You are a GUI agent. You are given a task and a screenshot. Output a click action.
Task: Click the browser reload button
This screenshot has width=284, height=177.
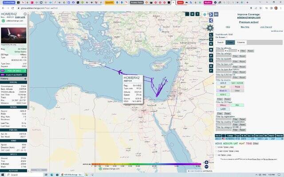point(12,8)
